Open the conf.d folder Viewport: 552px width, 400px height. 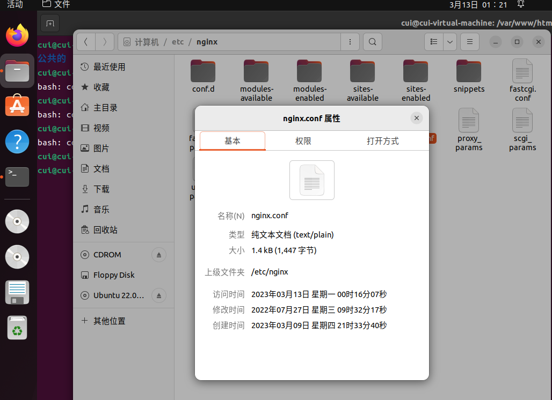(203, 75)
